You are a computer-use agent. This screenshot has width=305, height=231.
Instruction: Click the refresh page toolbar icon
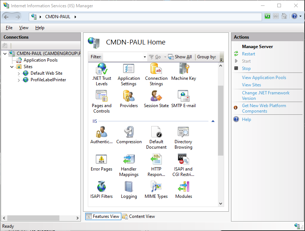click(267, 16)
